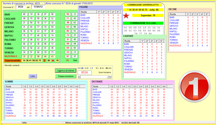Go to the previous draw with < 1
216x125 pixels.
point(91,68)
